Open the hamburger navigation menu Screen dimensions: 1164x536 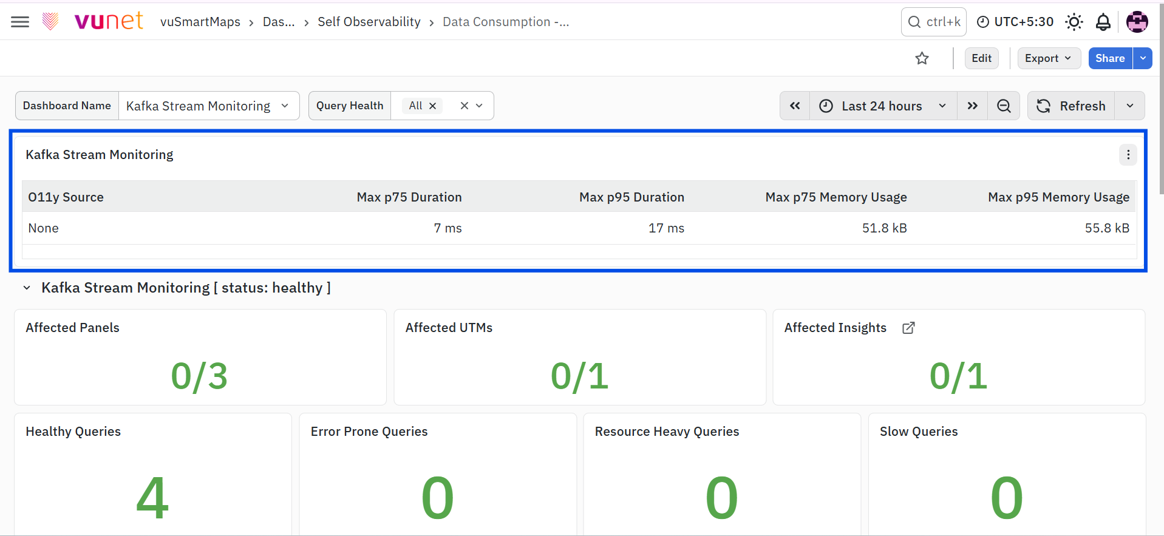click(20, 22)
